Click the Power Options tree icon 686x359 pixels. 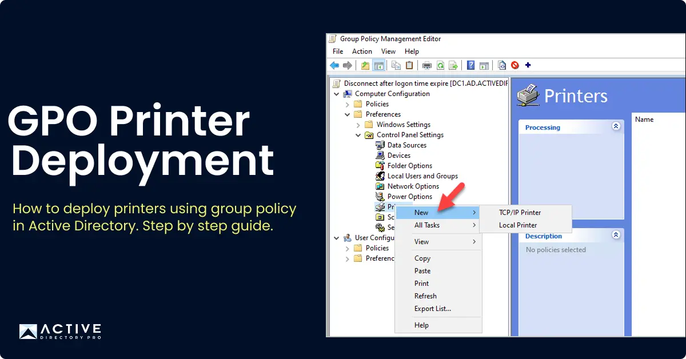click(x=380, y=197)
